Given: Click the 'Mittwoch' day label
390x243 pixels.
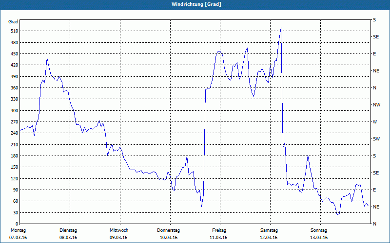Looking at the screenshot, I should pos(119,230).
